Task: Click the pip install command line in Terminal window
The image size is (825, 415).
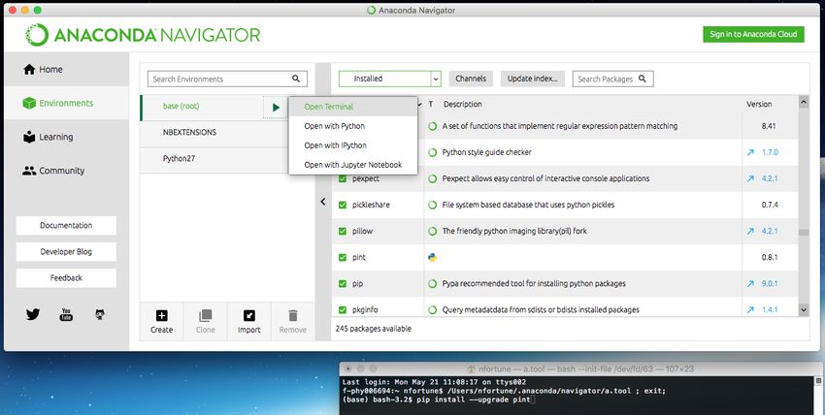Action: click(439, 399)
